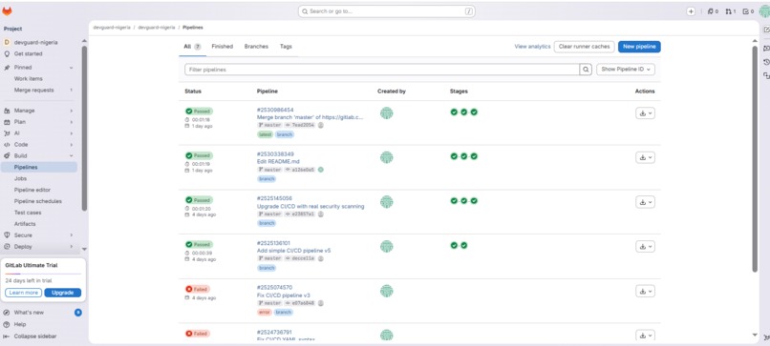Switch to the Finished tab
This screenshot has width=770, height=346.
(222, 47)
